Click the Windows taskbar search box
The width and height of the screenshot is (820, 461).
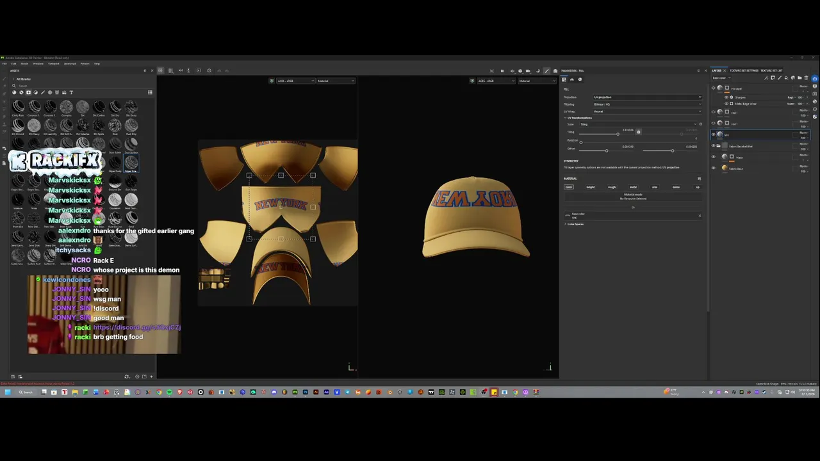25,392
